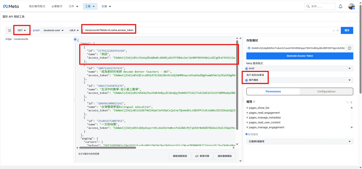362x169 pixels.
Task: Click id "109496308015142"
Action: click(111, 103)
